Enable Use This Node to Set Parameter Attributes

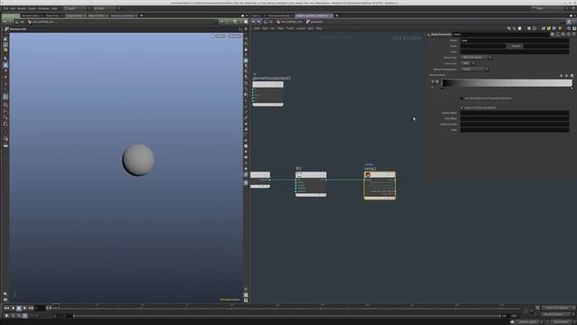[462, 98]
